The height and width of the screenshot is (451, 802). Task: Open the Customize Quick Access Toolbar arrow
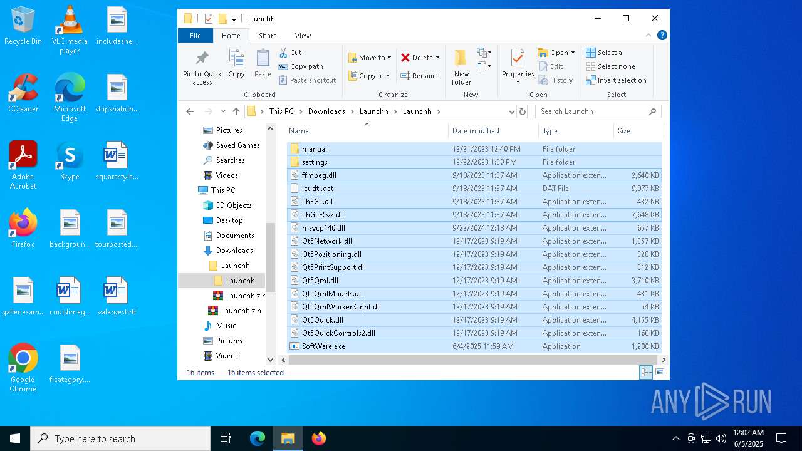pos(234,19)
